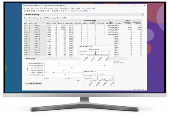171x114 pixels.
Task: Open the Graph menu
Action: coord(56,8)
